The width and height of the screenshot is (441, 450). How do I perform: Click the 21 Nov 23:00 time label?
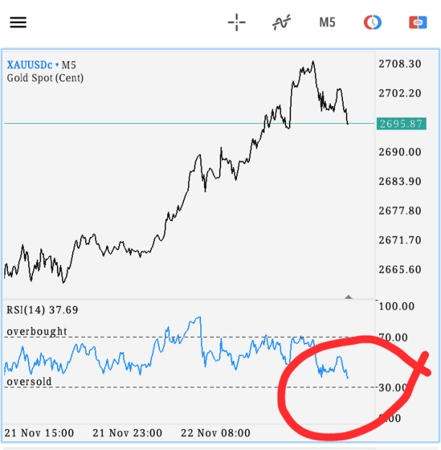(x=128, y=433)
